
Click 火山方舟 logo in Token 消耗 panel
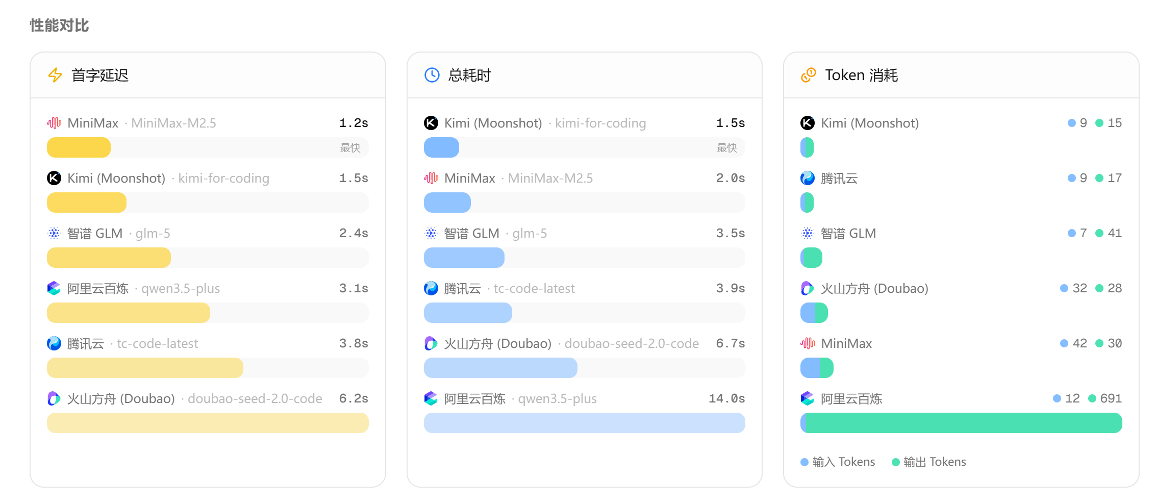tap(808, 288)
